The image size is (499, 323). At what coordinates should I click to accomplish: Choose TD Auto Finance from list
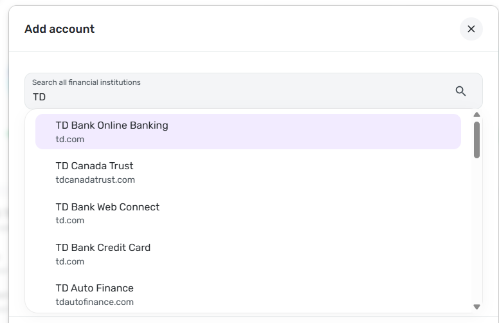(x=95, y=288)
